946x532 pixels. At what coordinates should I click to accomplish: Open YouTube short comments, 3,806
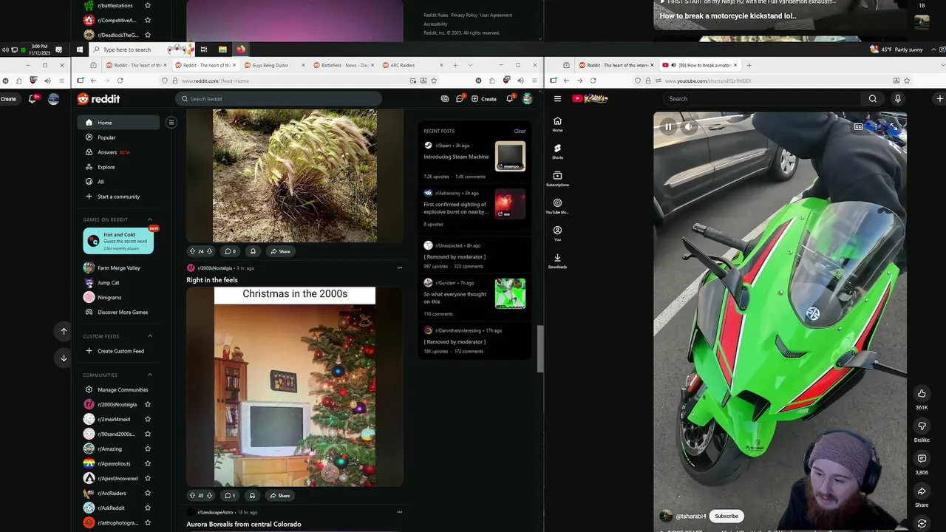coord(922,459)
